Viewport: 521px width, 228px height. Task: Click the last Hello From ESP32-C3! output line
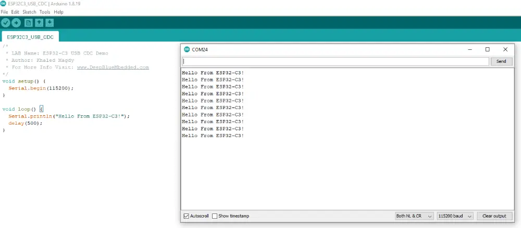[213, 136]
